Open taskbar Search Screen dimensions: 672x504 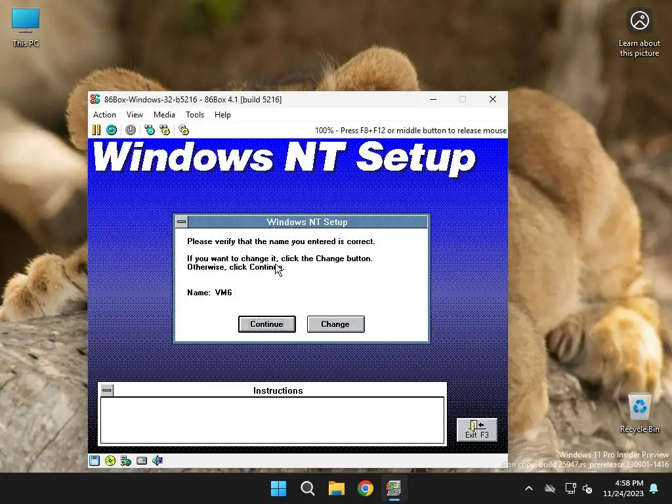307,488
